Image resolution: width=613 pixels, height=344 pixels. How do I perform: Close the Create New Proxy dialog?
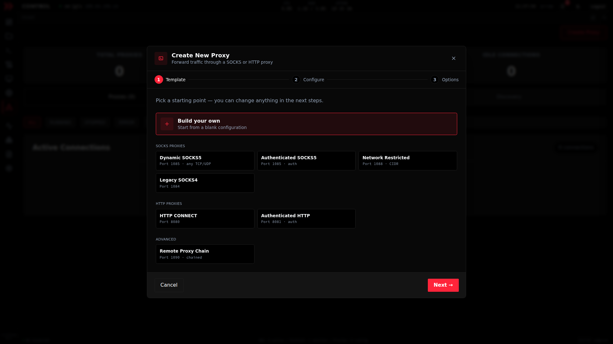click(x=453, y=58)
